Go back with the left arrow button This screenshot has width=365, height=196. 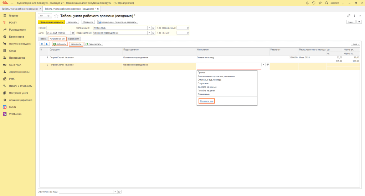tap(41, 16)
